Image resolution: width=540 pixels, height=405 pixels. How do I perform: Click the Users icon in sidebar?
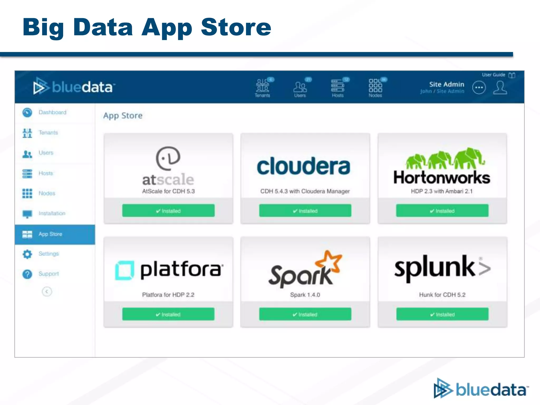point(27,154)
